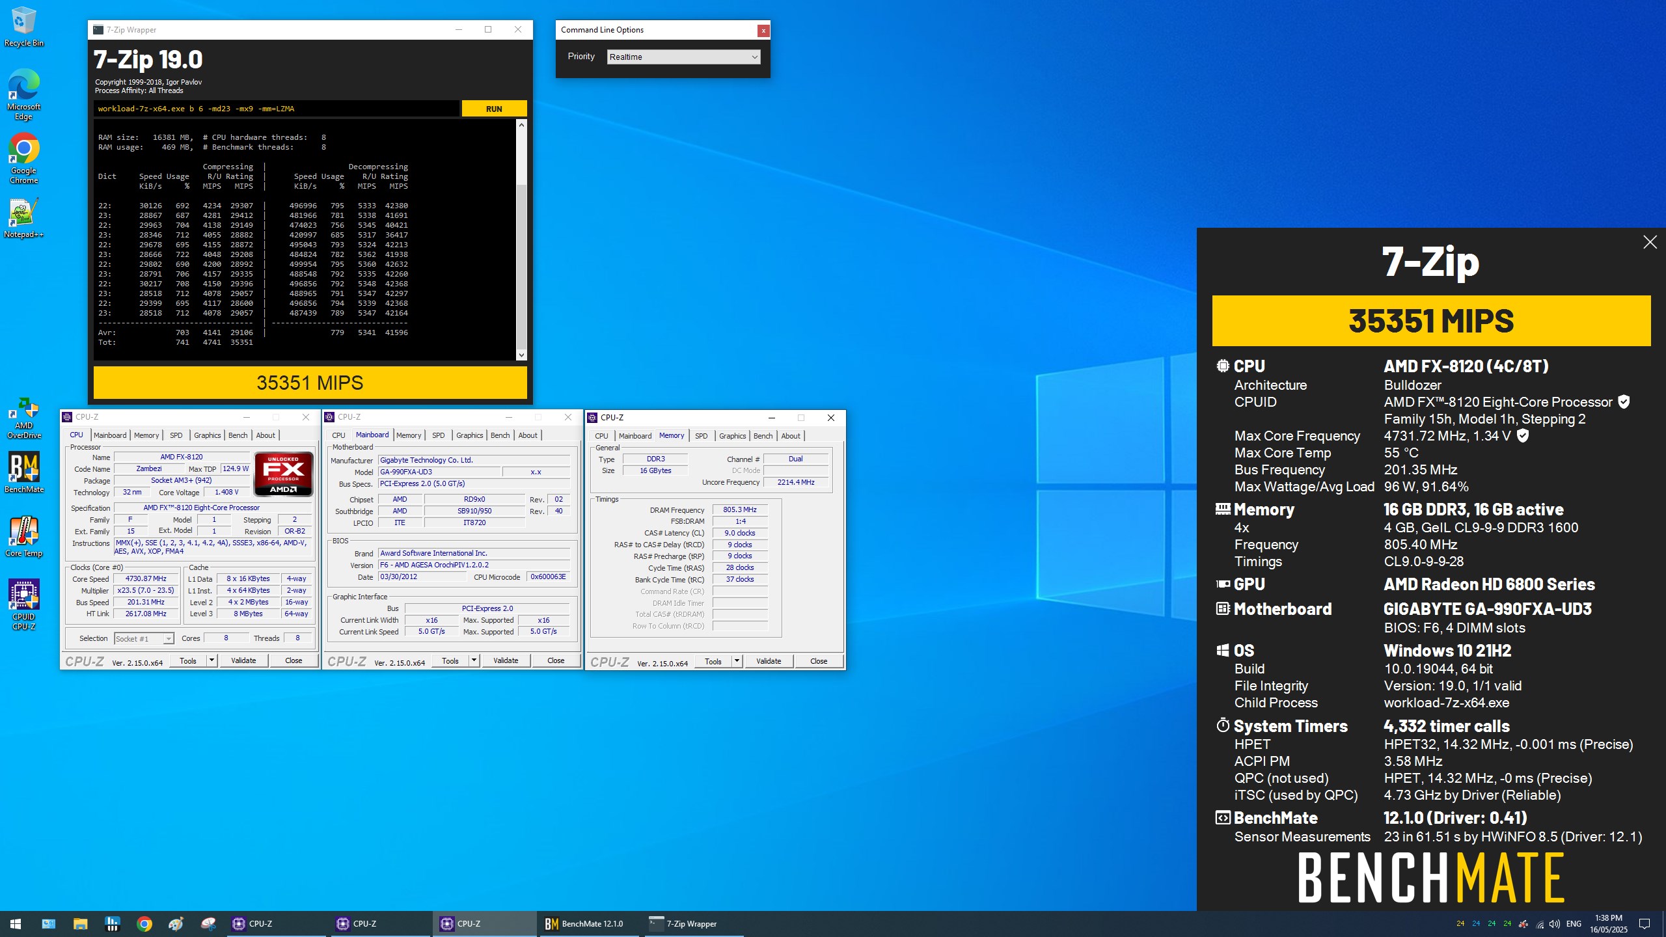Click the volume icon in the system tray
1666x937 pixels.
point(1555,924)
